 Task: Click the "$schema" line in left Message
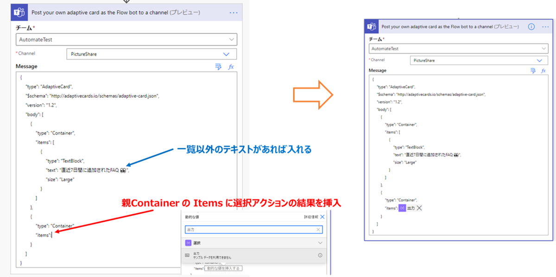[x=93, y=96]
